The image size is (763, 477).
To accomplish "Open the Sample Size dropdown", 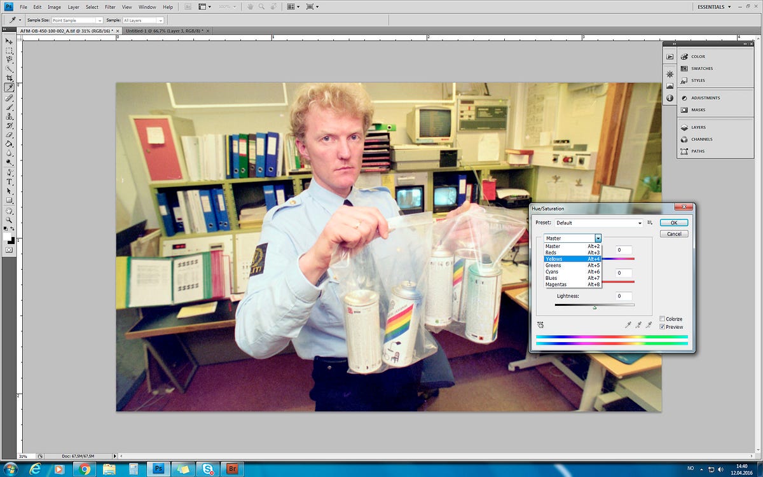I will tap(77, 20).
